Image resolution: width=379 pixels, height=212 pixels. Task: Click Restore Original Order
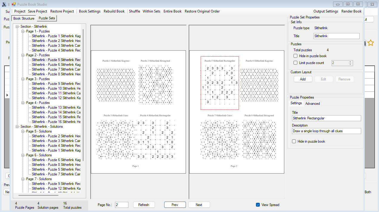[202, 11]
